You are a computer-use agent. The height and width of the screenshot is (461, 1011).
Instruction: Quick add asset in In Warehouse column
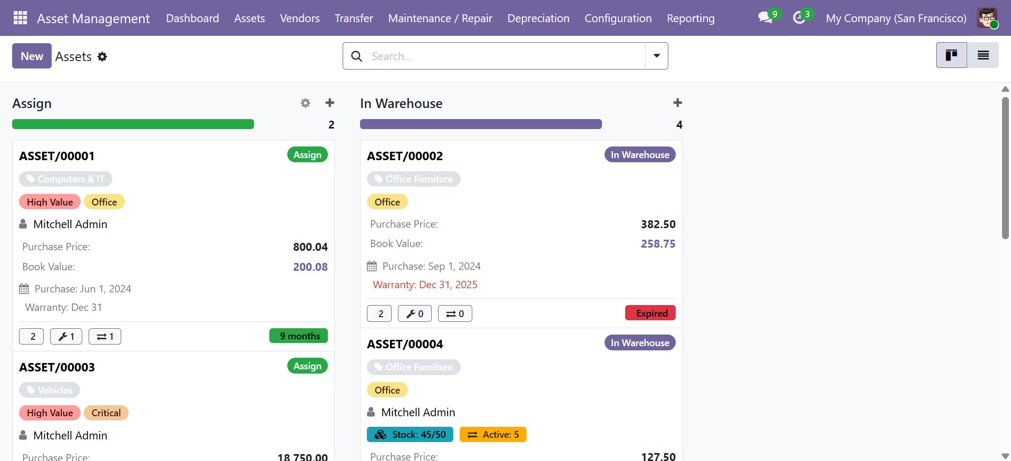(x=678, y=103)
